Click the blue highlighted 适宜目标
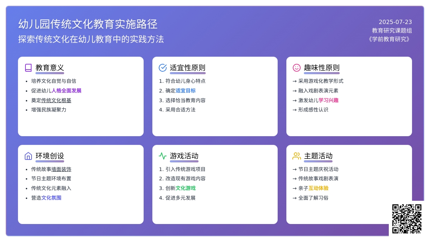This screenshot has height=242, width=430. (x=186, y=91)
